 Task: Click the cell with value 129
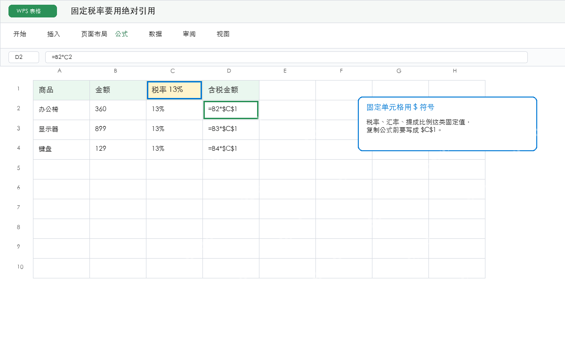tap(118, 149)
